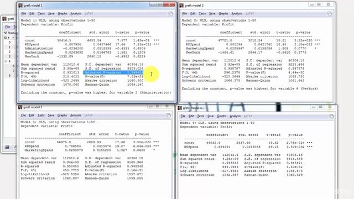The image size is (354, 199).
Task: Click highlighted Adjusted R-squared in model 1
Action: tap(113, 72)
